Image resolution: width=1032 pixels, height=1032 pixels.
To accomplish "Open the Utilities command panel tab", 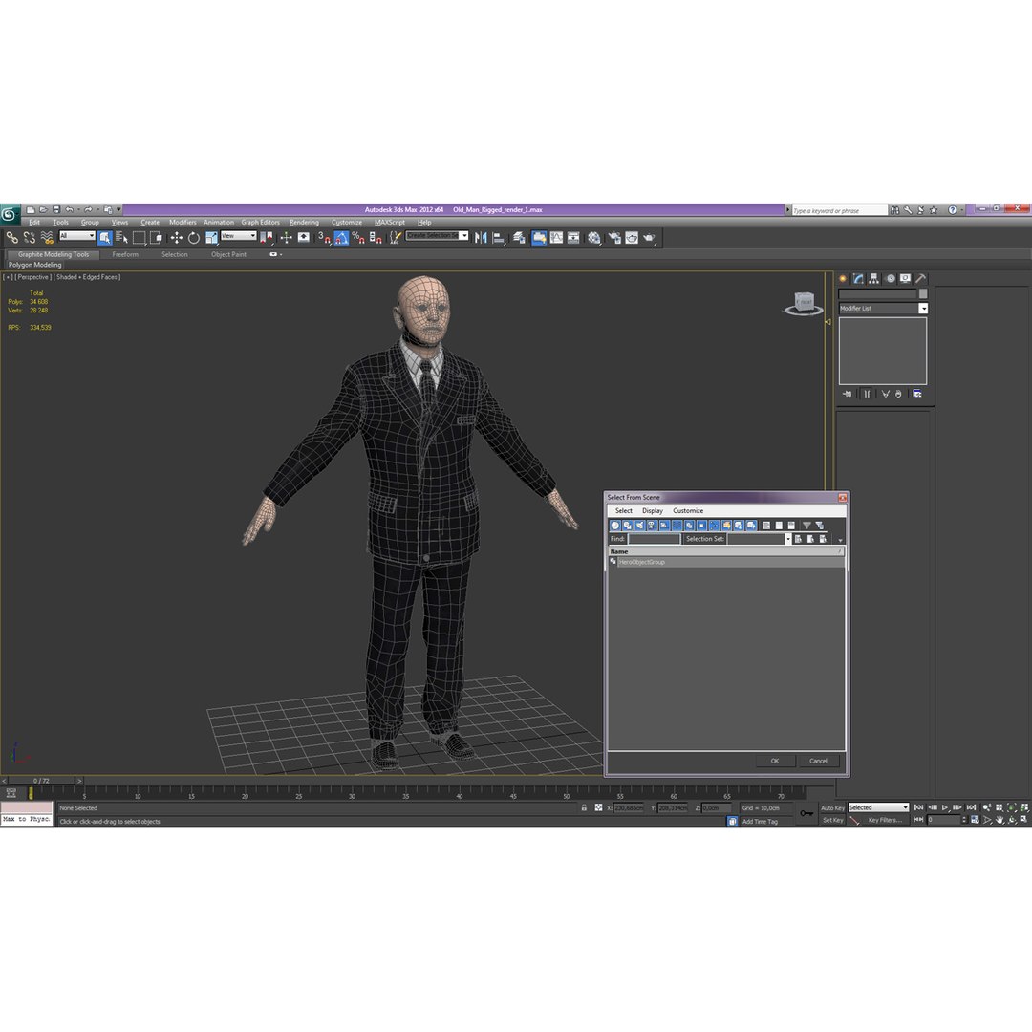I will coord(921,278).
